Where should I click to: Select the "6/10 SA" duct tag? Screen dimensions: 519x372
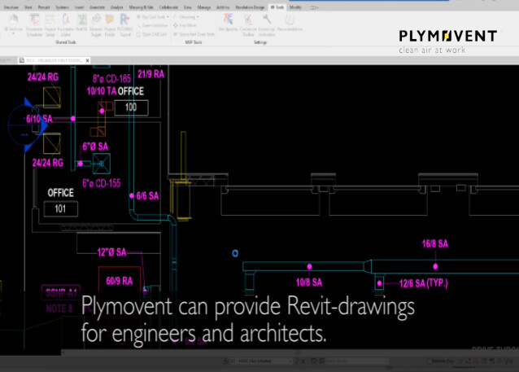click(x=39, y=119)
